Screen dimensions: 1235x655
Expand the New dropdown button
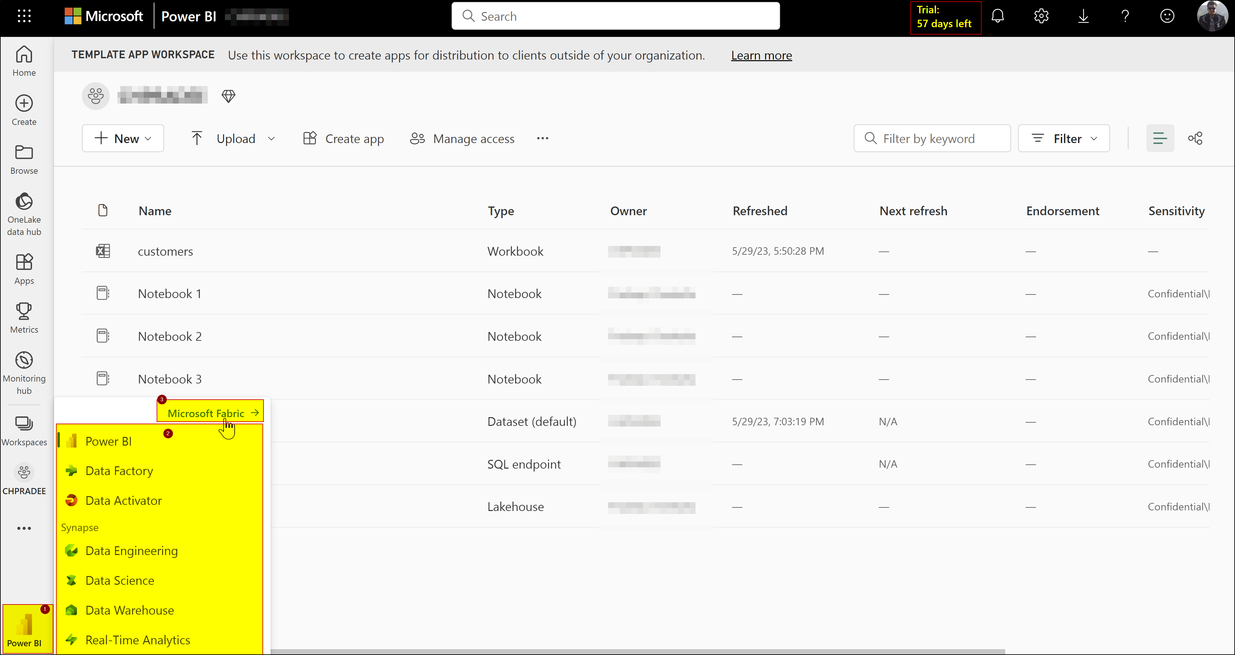[123, 138]
